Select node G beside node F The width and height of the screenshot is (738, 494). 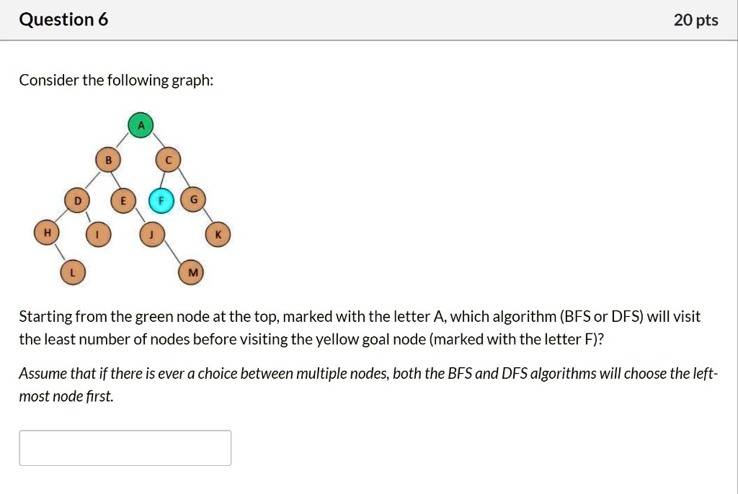(x=193, y=199)
